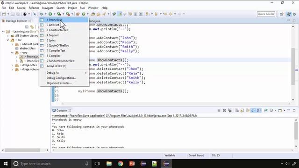Click the Open Type toolbar icon
This screenshot has width=299, height=168.
[93, 14]
